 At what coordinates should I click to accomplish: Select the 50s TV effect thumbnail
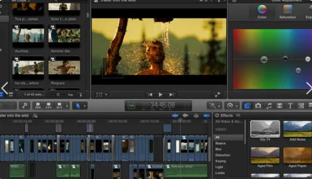[265, 129]
